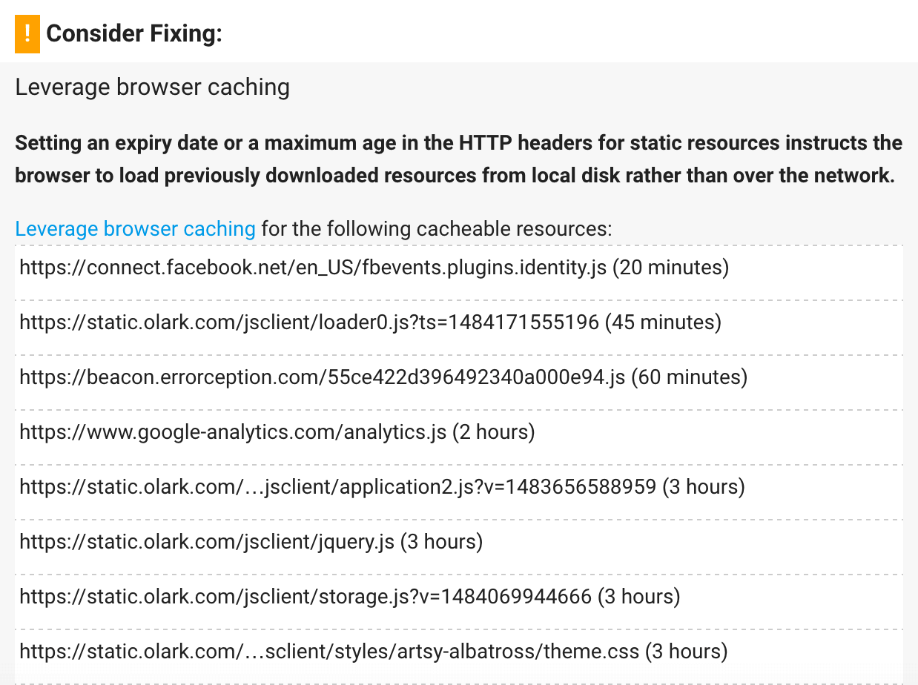The height and width of the screenshot is (685, 918).
Task: Click the orange exclamation warning icon
Action: pos(27,34)
